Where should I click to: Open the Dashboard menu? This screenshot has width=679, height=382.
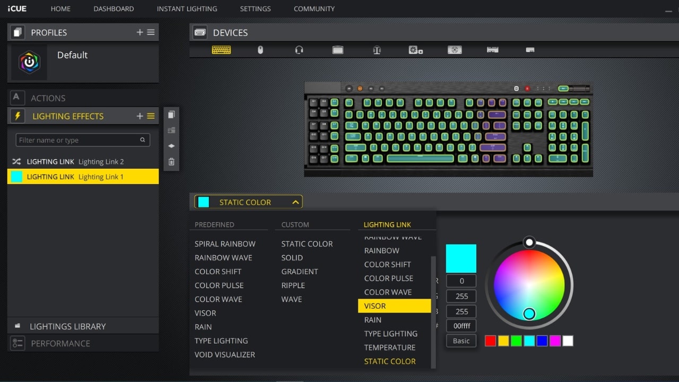tap(114, 8)
